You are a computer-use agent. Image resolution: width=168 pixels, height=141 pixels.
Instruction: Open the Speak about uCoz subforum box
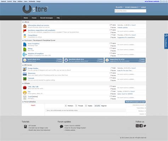[43, 60]
